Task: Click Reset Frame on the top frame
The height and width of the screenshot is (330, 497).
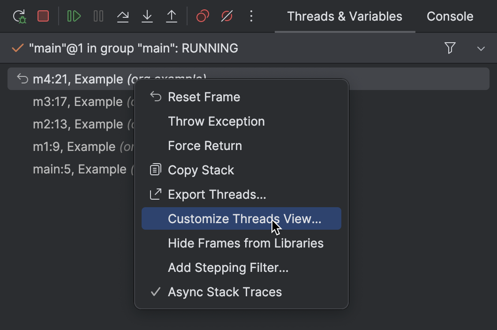Action: [204, 97]
